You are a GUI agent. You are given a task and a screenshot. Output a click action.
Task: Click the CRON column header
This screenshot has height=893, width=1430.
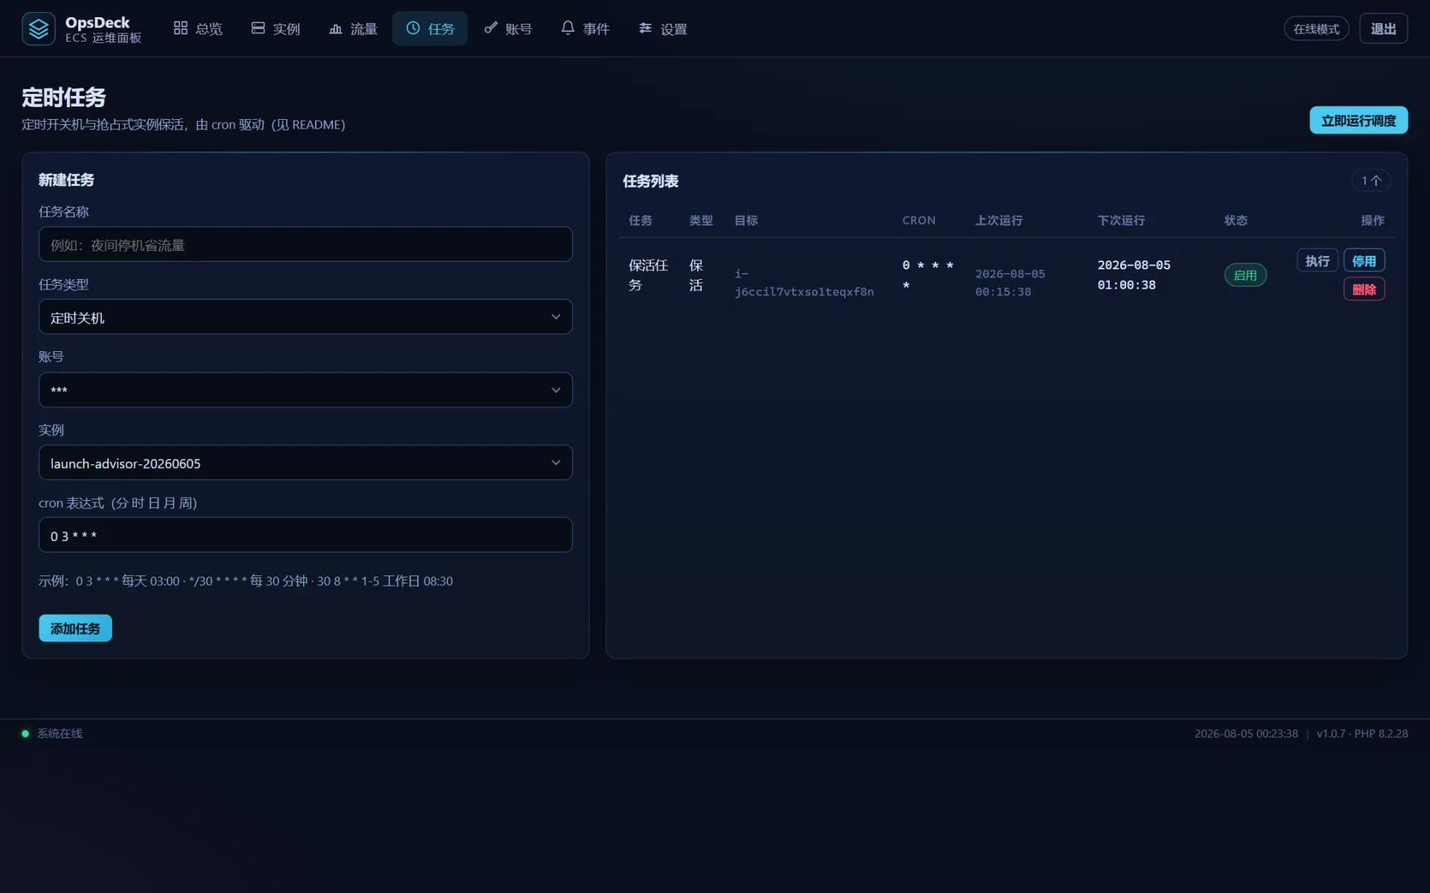918,220
